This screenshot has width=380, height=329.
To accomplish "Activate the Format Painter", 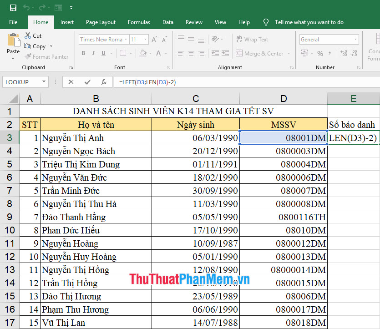I will coord(47,56).
